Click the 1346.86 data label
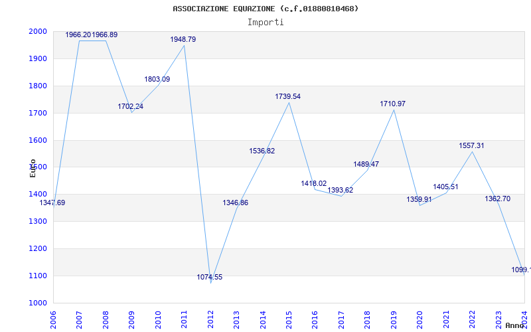Screen dimensions: 531x332 tap(236, 203)
